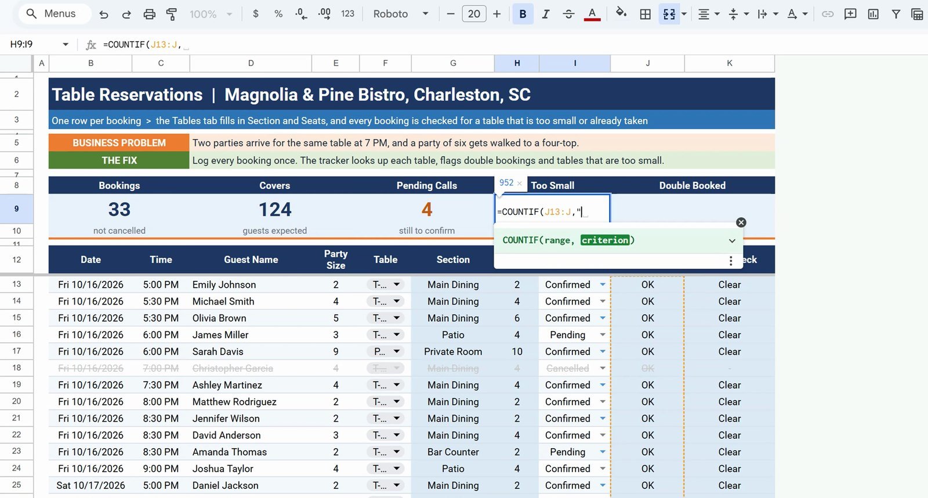Click the Undo arrow in the toolbar
Image resolution: width=928 pixels, height=498 pixels.
pyautogui.click(x=104, y=14)
